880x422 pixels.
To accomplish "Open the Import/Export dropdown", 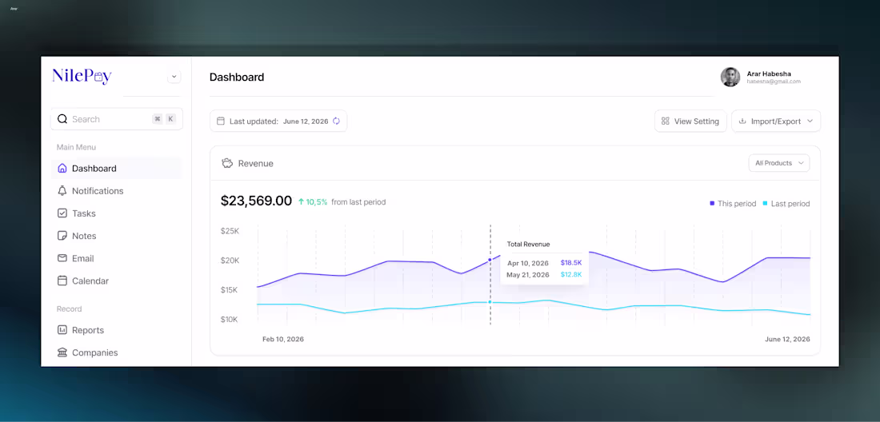I will [x=776, y=121].
